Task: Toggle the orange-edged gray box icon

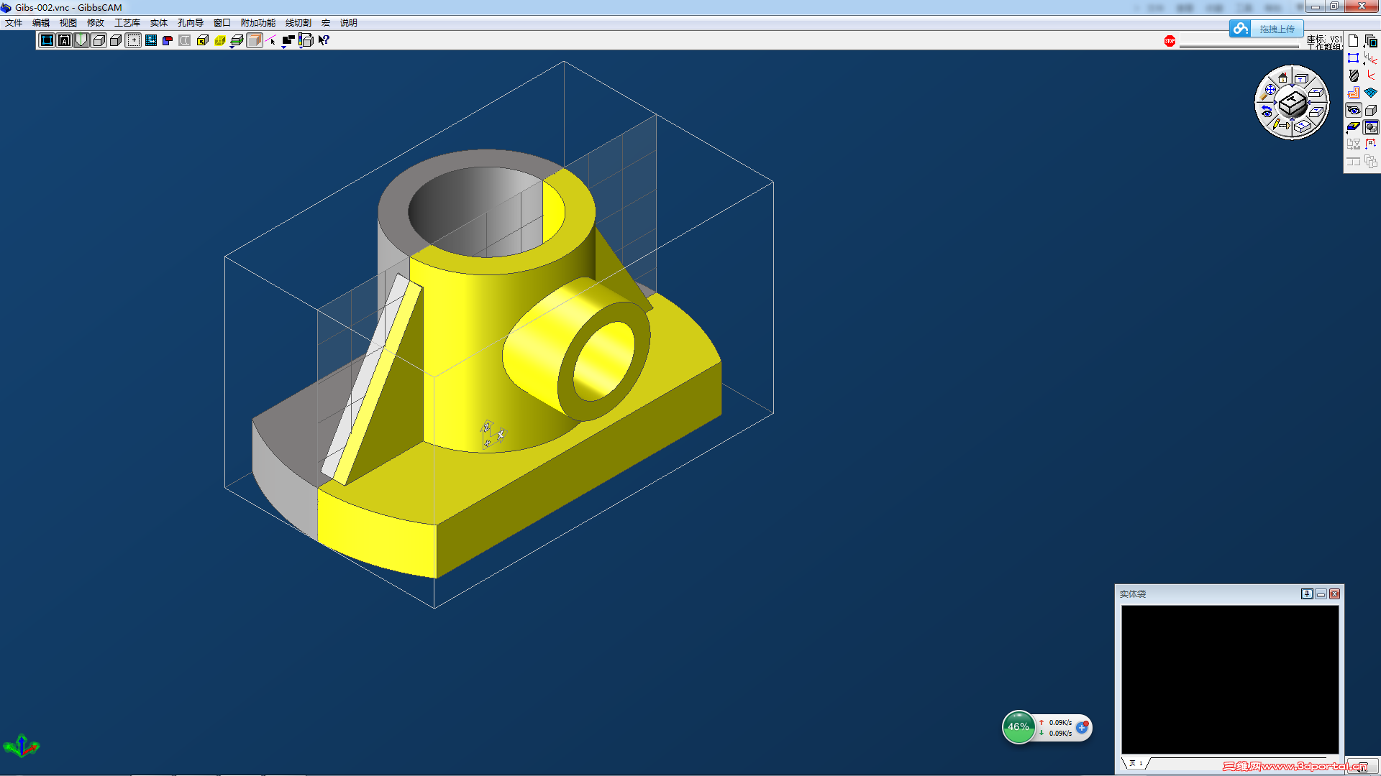Action: 254,40
